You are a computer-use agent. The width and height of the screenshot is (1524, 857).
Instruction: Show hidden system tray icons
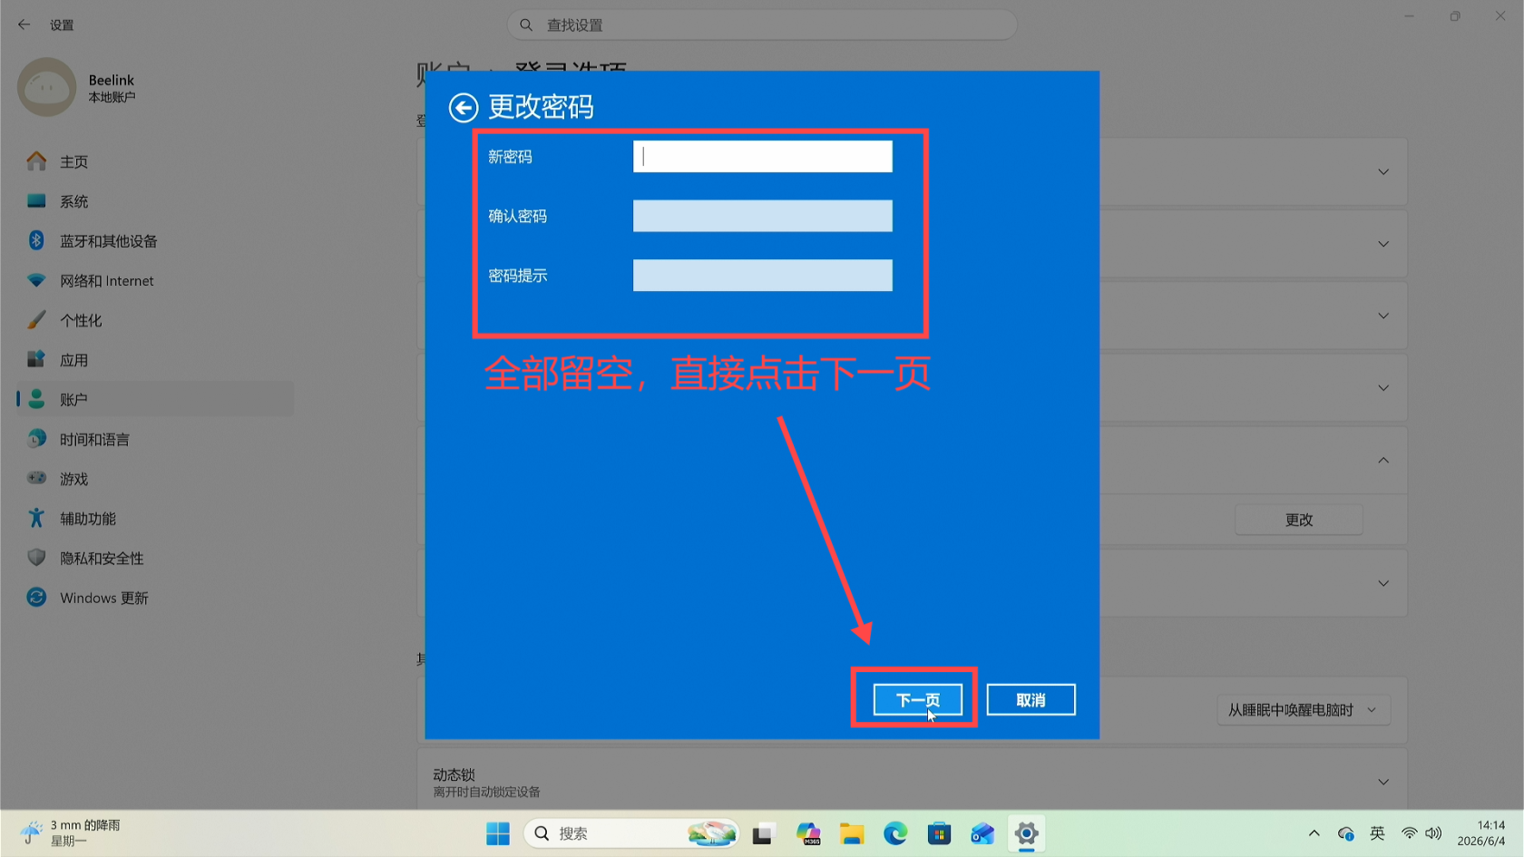click(1314, 833)
